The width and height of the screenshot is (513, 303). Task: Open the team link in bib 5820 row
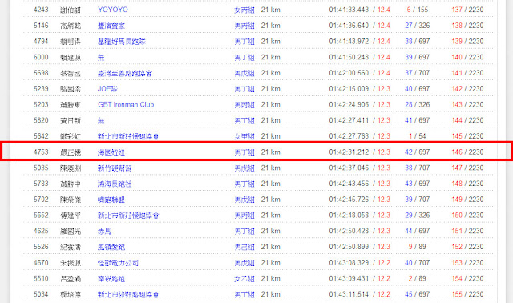pos(101,120)
